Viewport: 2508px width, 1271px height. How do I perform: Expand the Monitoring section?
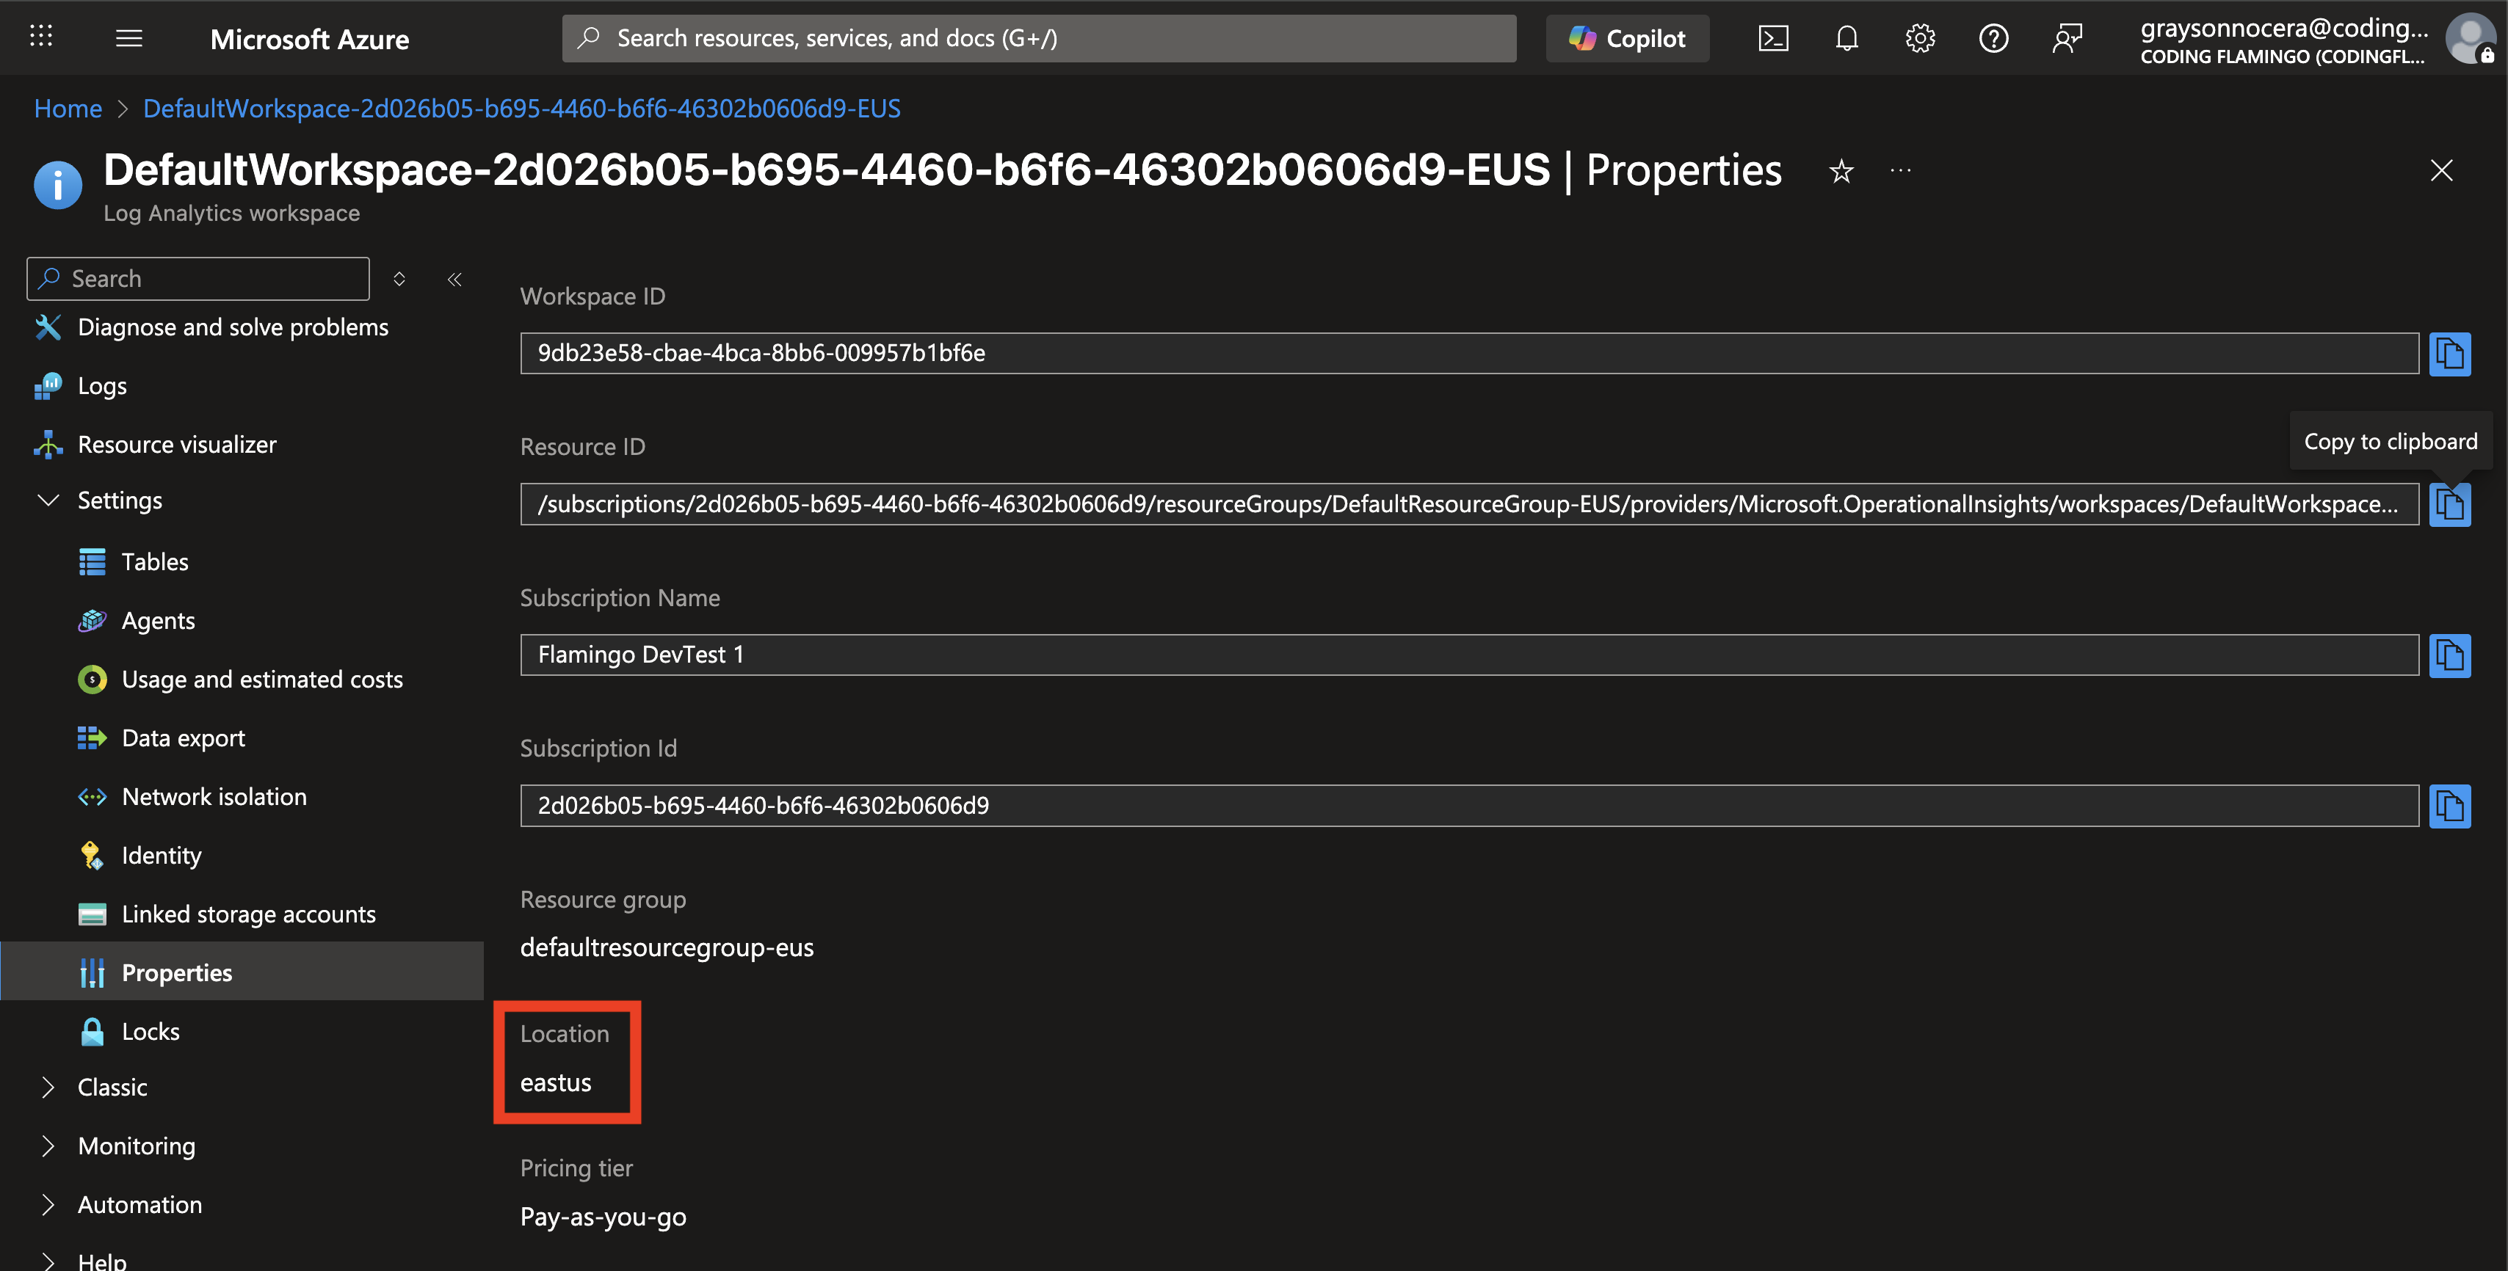coord(48,1146)
